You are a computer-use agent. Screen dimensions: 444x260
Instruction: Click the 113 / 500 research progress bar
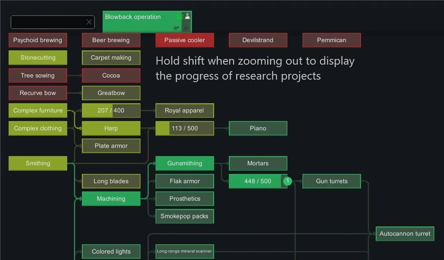184,128
